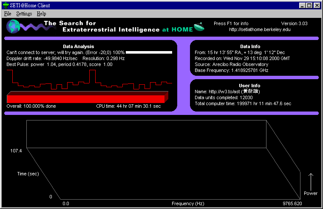The image size is (323, 209).
Task: Click the 'Frequency (Hz)' axis label
Action: click(188, 203)
